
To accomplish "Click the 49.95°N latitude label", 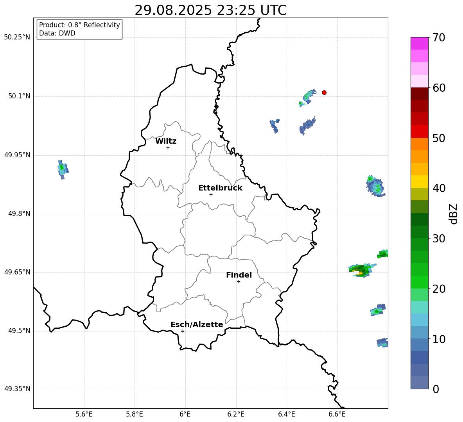I will click(17, 155).
